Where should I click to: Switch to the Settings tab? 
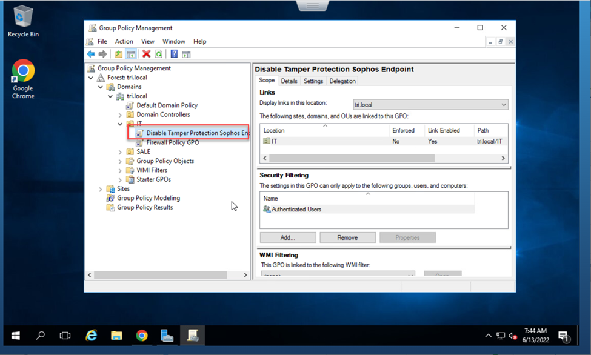point(313,81)
